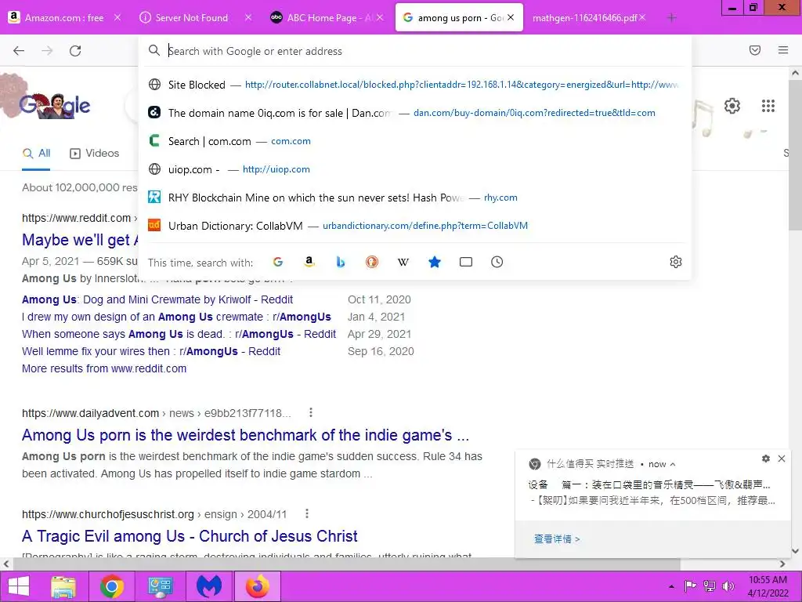This screenshot has height=602, width=802.
Task: Open options dots for churchofjesuschrist result
Action: (306, 513)
